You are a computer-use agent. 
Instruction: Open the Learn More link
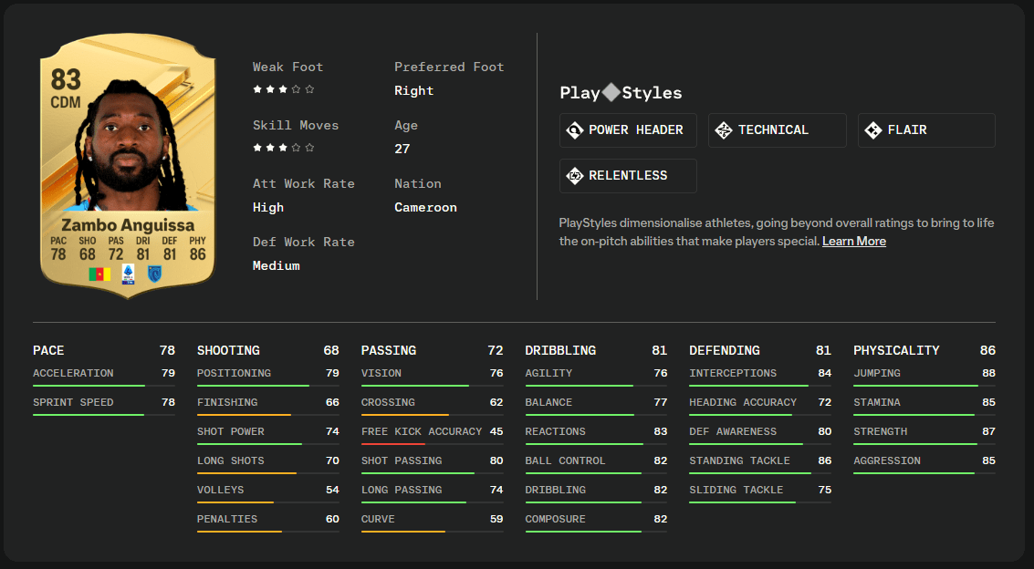[854, 241]
